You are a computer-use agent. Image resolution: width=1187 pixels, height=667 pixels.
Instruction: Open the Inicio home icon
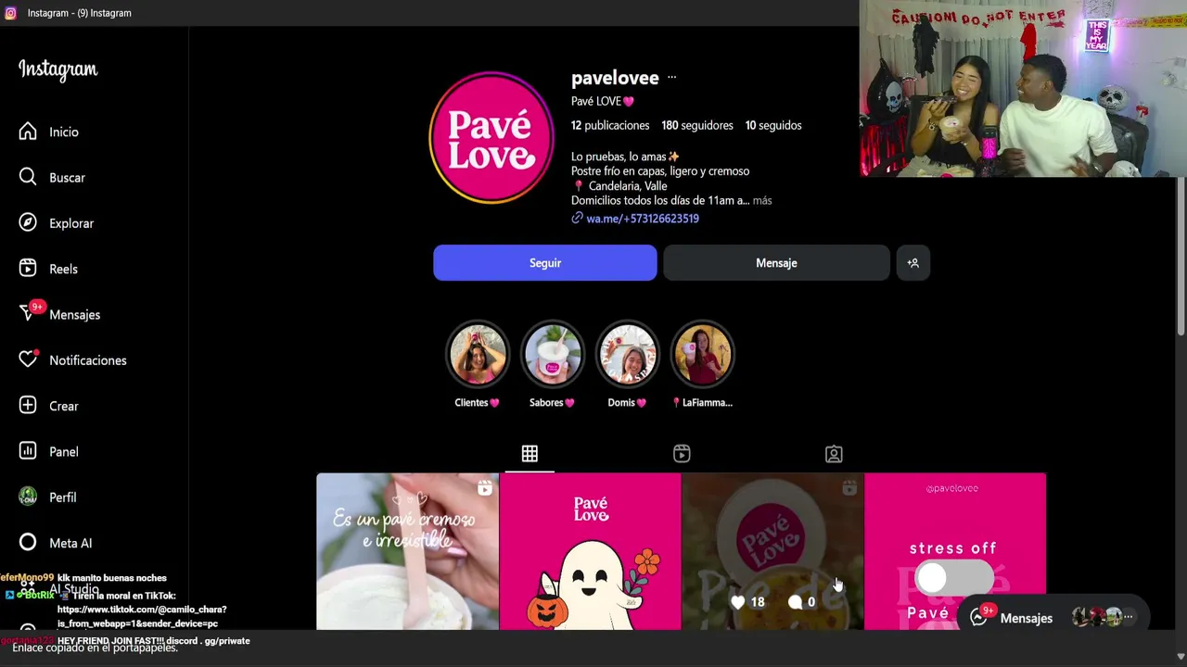pos(28,132)
